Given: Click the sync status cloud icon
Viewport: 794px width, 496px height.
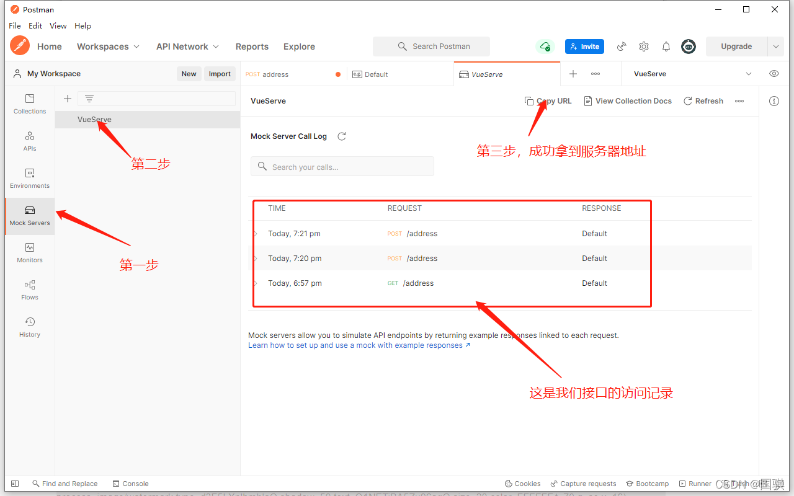Looking at the screenshot, I should [x=545, y=46].
